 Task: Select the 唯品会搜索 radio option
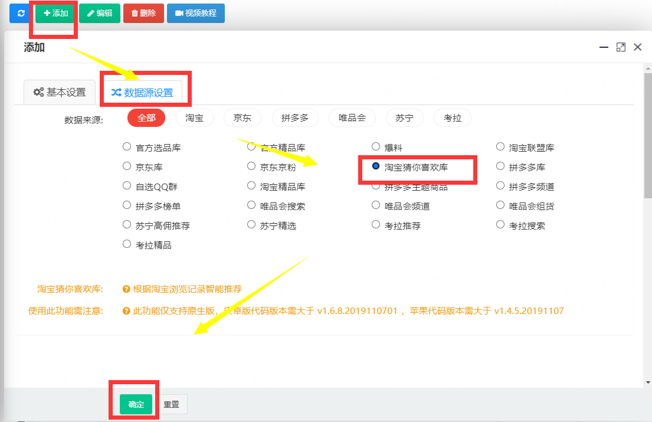pyautogui.click(x=251, y=205)
